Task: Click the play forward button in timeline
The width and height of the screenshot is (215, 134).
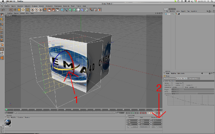Action: click(x=133, y=113)
